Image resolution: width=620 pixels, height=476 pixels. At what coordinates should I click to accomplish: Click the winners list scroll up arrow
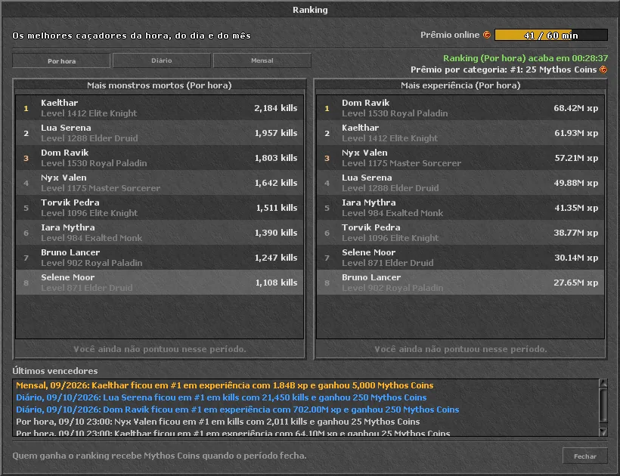(603, 383)
